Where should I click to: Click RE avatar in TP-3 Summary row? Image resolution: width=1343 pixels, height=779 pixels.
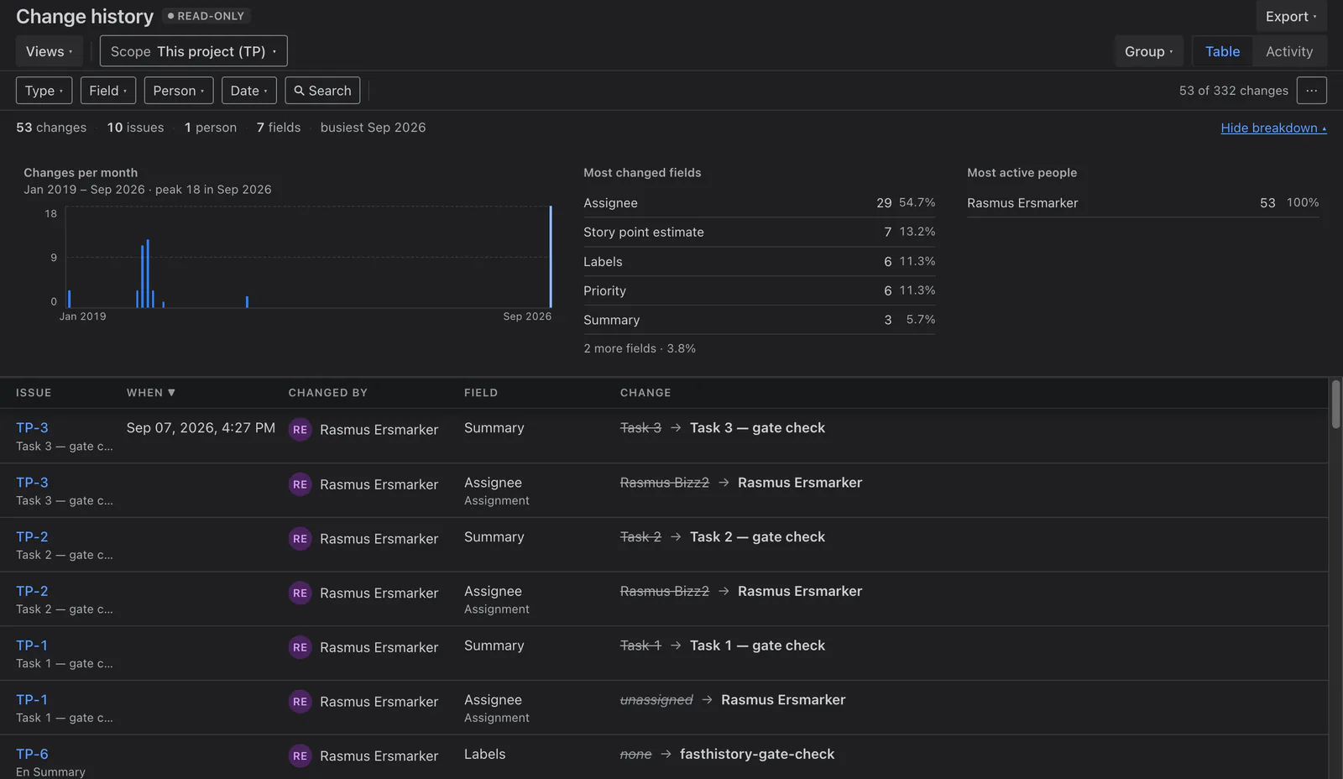point(300,430)
